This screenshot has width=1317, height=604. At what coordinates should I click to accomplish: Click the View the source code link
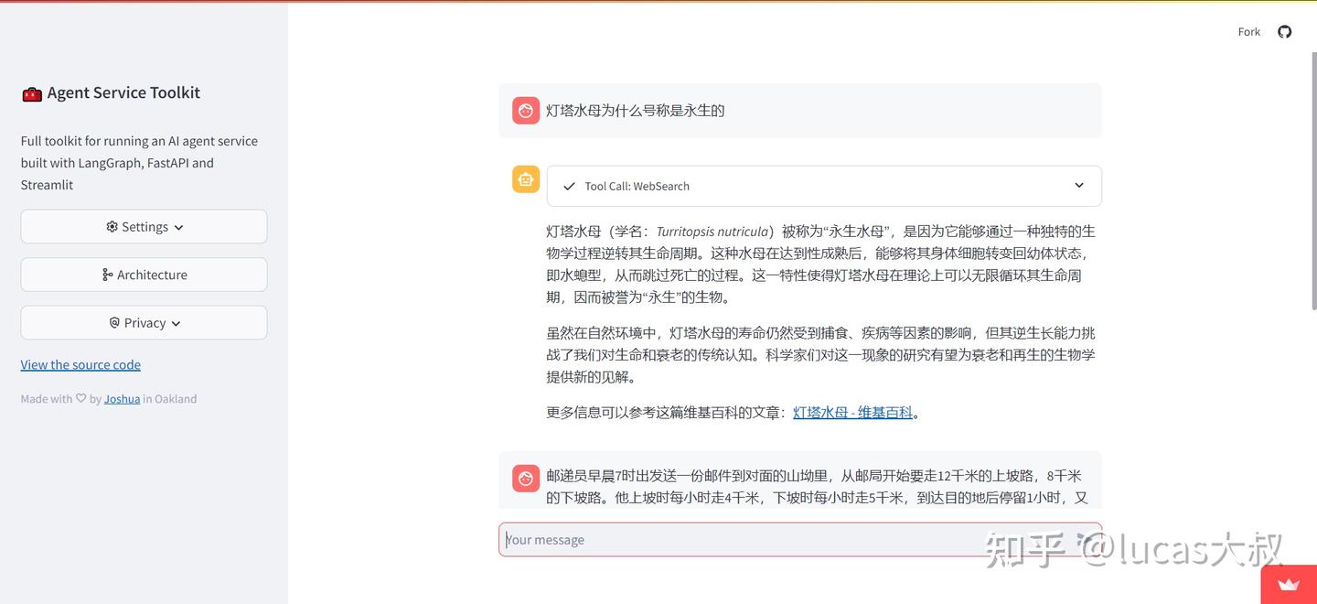(x=80, y=362)
